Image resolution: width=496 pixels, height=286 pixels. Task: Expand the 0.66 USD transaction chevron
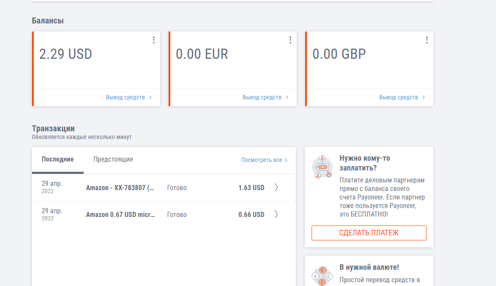point(276,214)
